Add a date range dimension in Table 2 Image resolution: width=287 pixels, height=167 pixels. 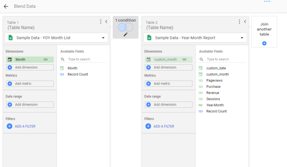point(168,105)
